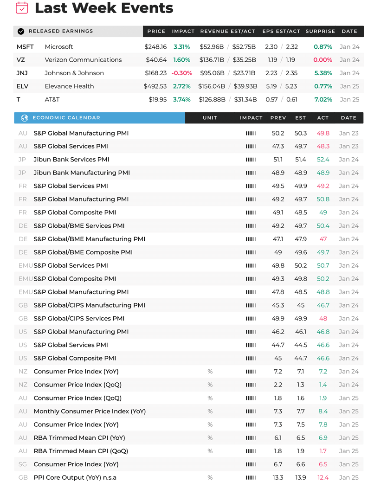Click the Last Week Events title

[104, 8]
